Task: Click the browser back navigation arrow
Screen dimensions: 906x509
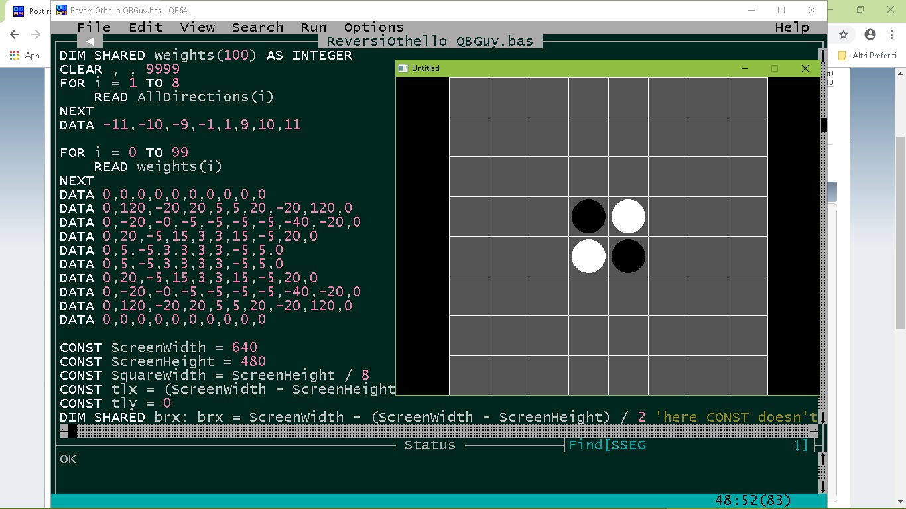Action: coord(15,34)
